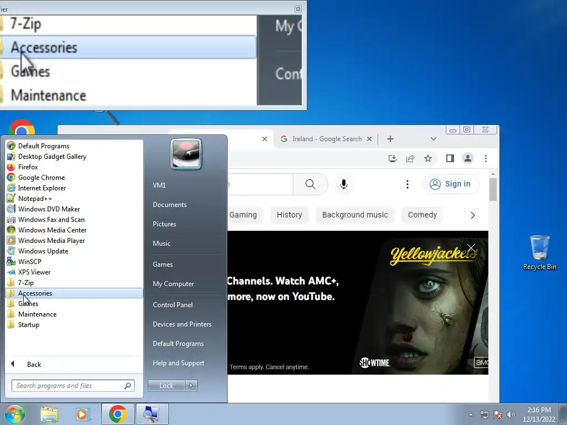Screen dimensions: 567x425
Task: Toggle the Chrome side panel
Action: pos(450,158)
